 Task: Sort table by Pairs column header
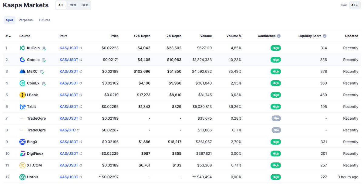click(x=64, y=36)
